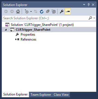This screenshot has height=99, width=98.
Task: Click the Forward navigation arrow
Action: click(x=12, y=11)
